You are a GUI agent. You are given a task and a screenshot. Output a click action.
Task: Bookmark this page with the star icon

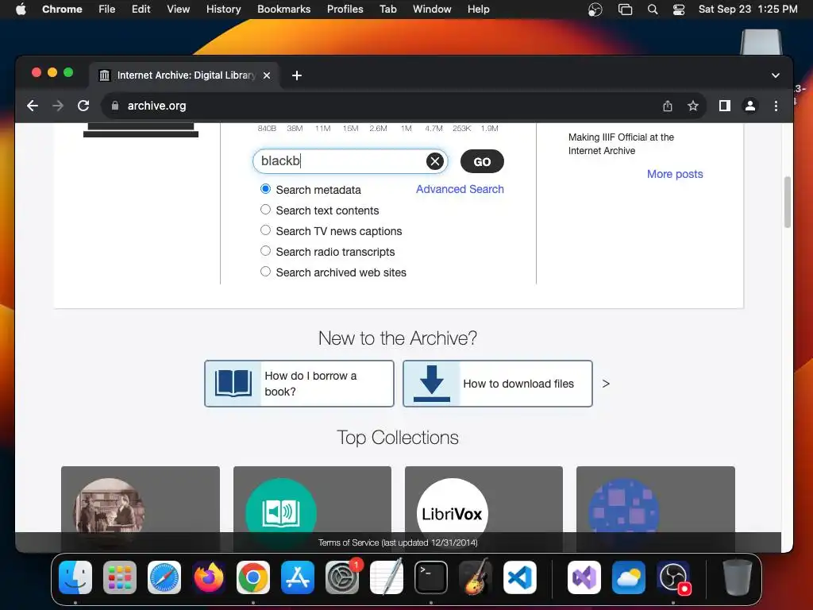692,106
